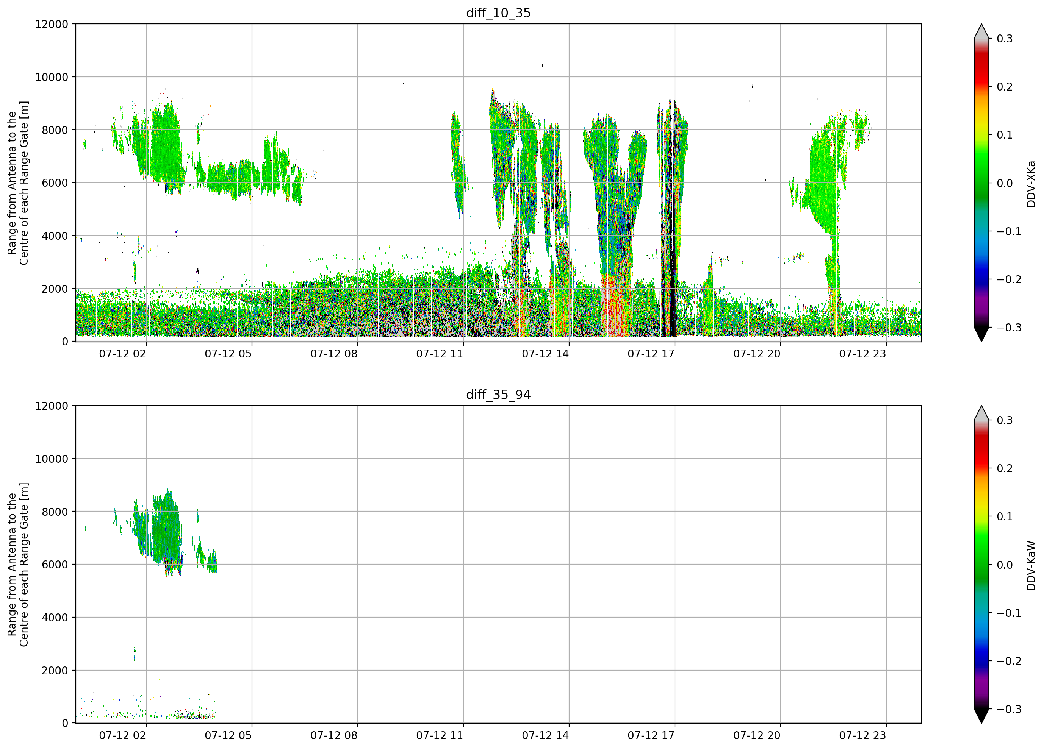Click the 07-12 02 x-tick under diff_35_94

122,736
